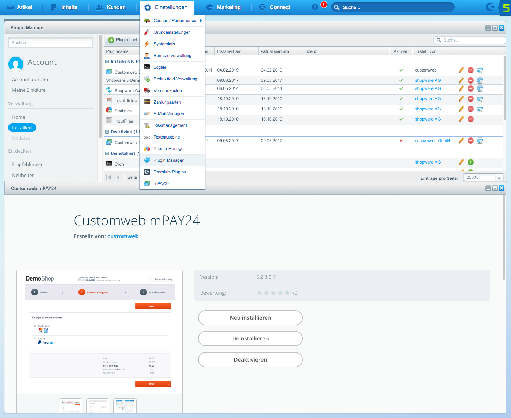Reinstall icon in 06.05.2014 row

(x=480, y=88)
